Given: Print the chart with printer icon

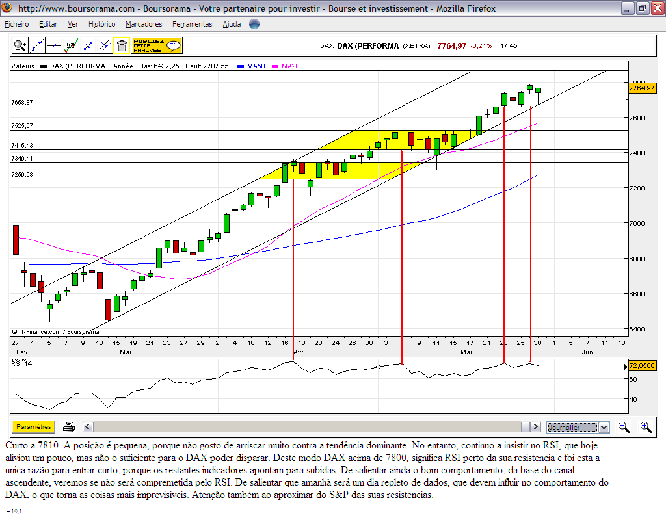Looking at the screenshot, I should 69,427.
